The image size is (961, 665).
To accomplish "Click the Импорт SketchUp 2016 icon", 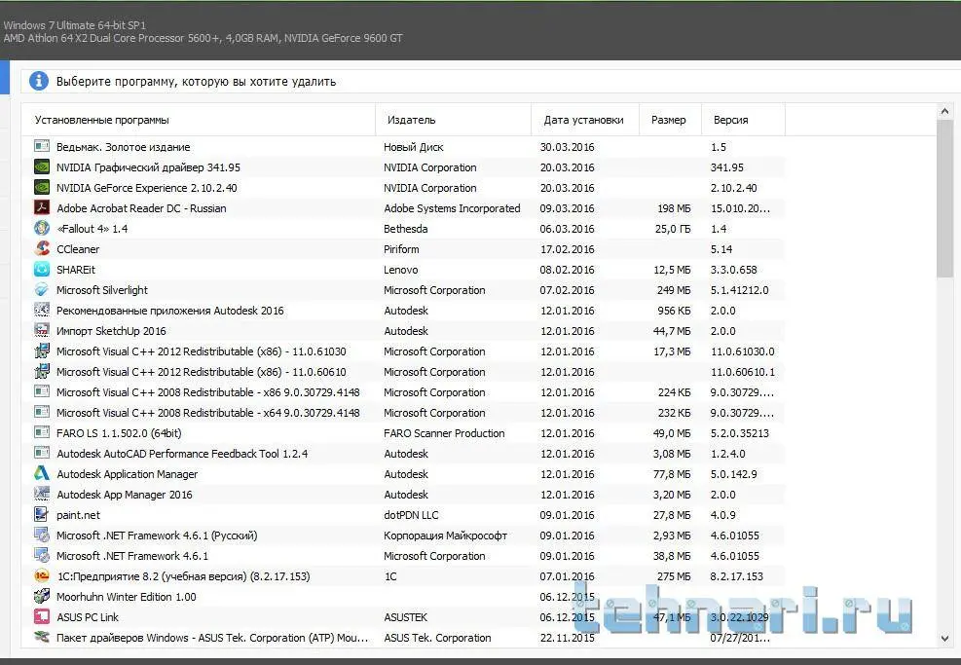I will click(x=42, y=330).
